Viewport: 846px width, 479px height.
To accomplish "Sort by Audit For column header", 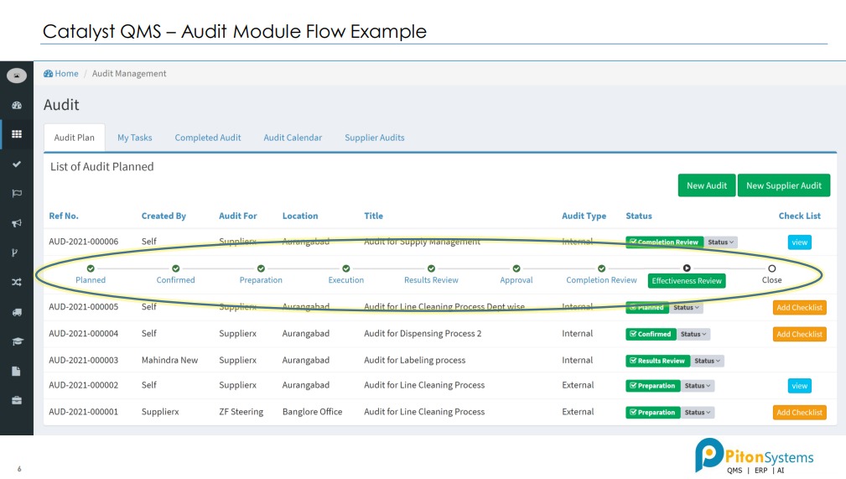I will (238, 216).
